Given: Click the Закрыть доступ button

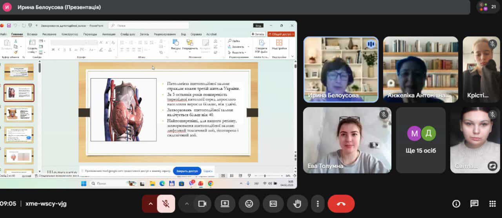Looking at the screenshot, I should tap(187, 171).
